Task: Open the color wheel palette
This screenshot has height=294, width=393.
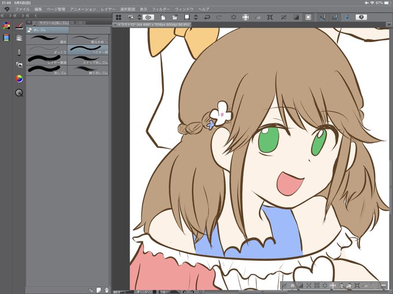Action: 19,79
